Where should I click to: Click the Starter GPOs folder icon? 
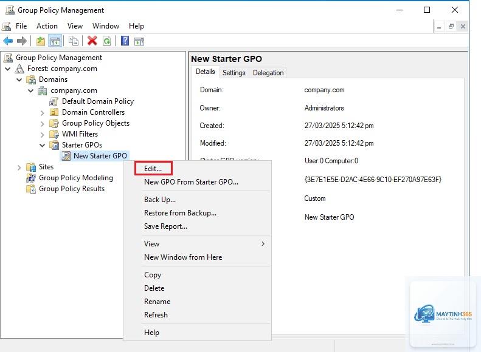(54, 145)
